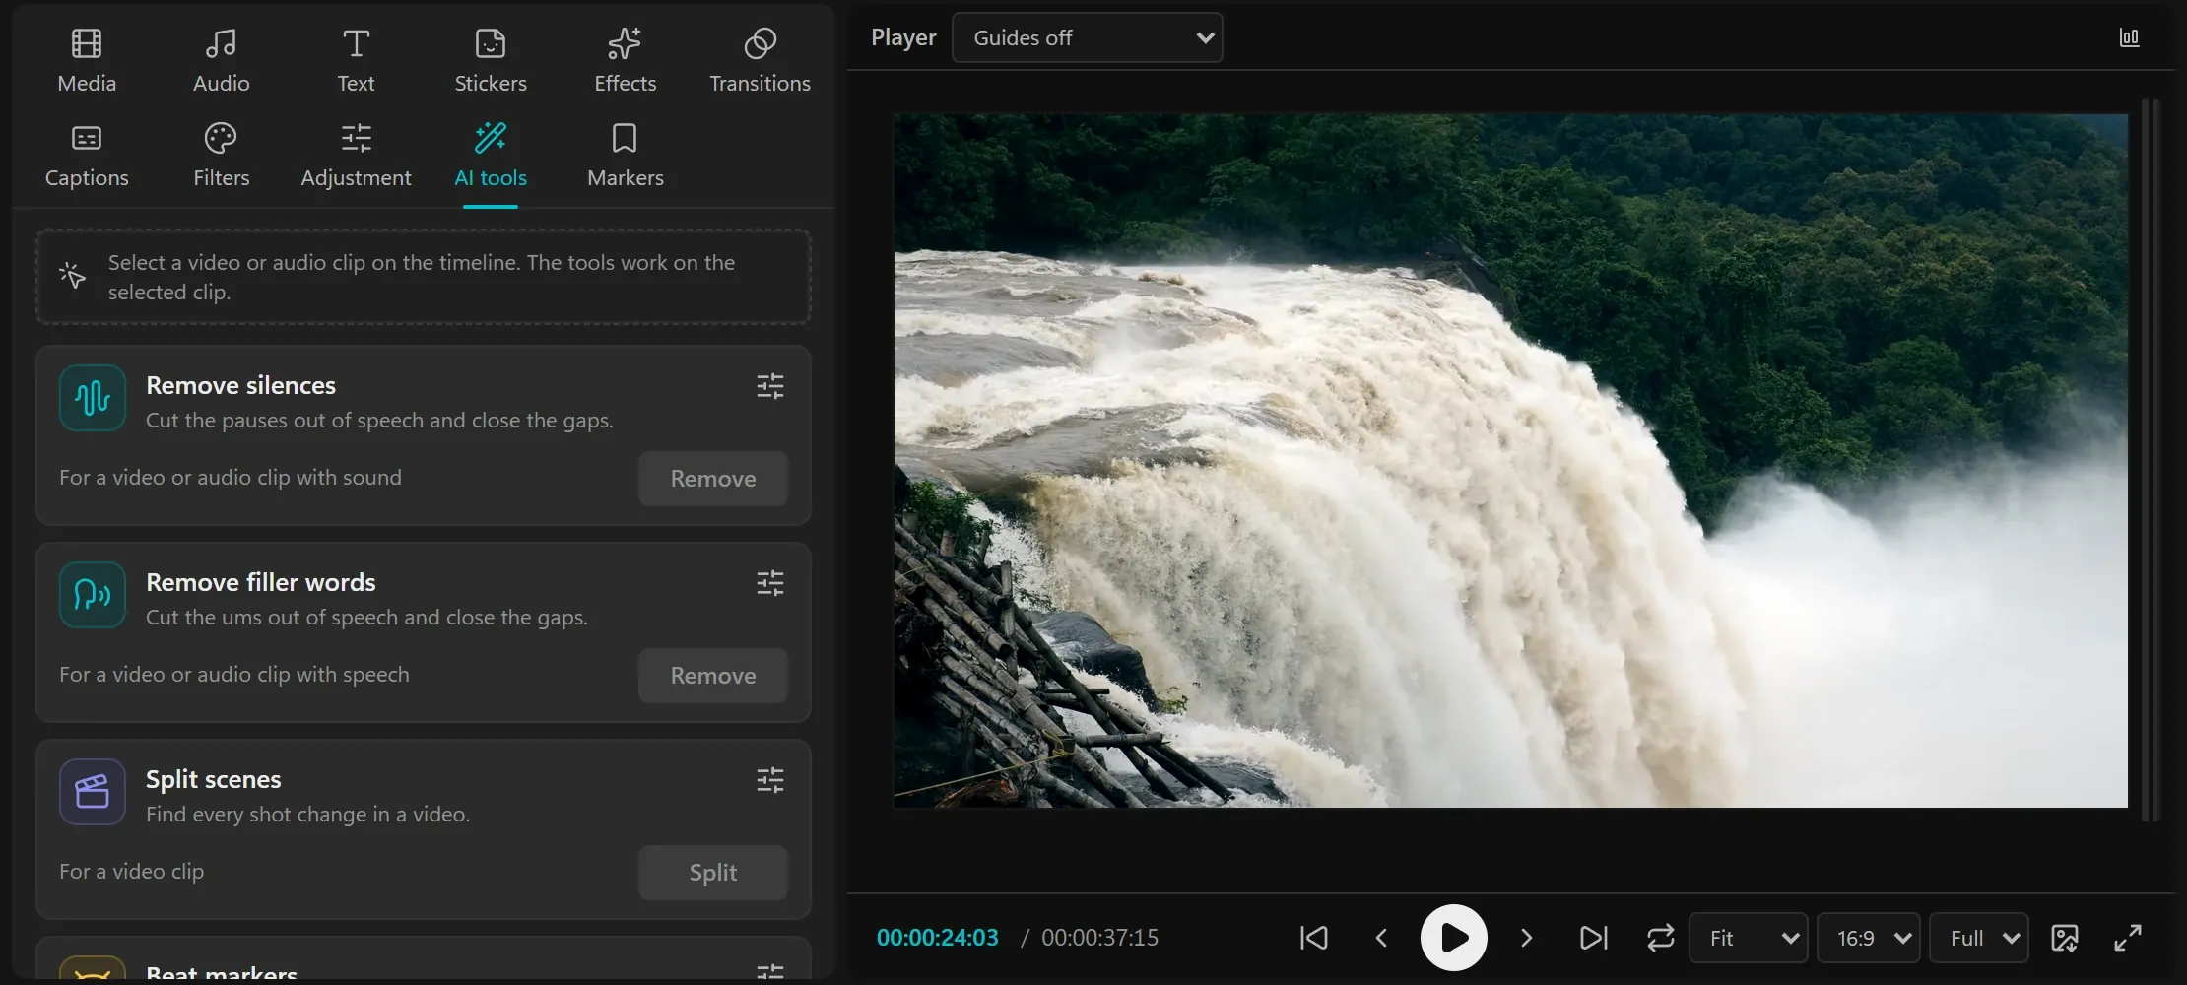Open the Fit zoom dropdown
Viewport: 2187px width, 985px height.
(1749, 938)
